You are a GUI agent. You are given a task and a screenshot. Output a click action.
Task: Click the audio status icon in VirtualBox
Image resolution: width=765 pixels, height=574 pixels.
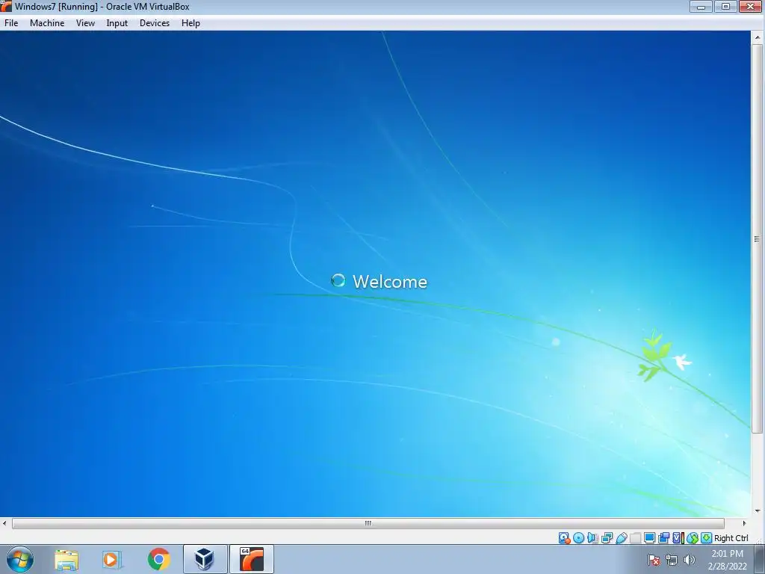[592, 538]
